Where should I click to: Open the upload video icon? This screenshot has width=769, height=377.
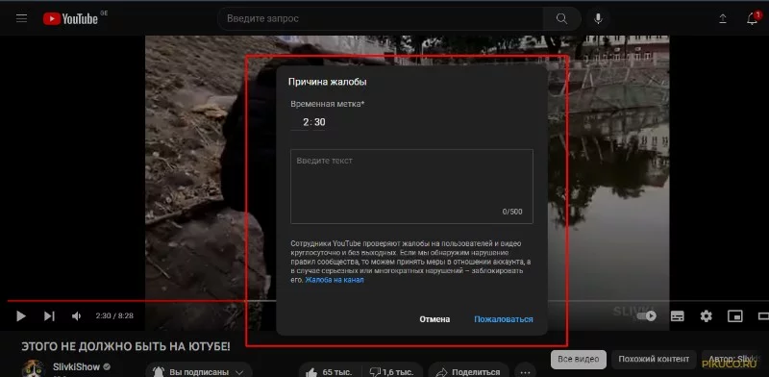(x=723, y=18)
